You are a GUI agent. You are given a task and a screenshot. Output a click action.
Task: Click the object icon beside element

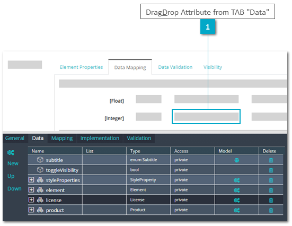point(40,190)
